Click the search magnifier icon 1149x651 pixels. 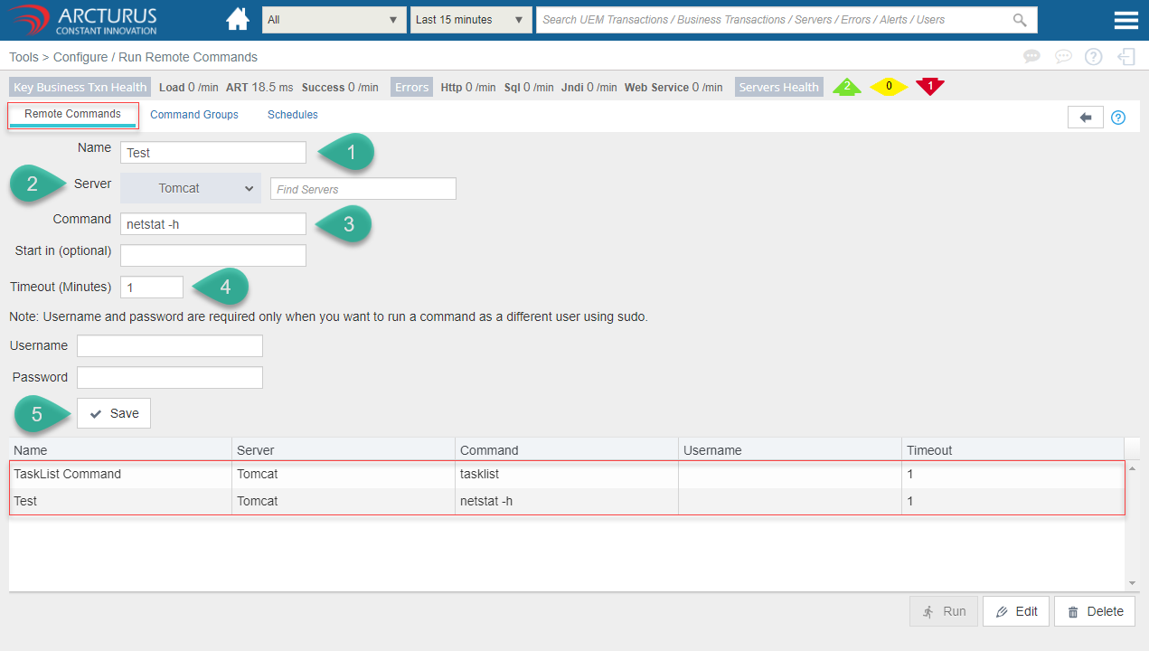1019,20
